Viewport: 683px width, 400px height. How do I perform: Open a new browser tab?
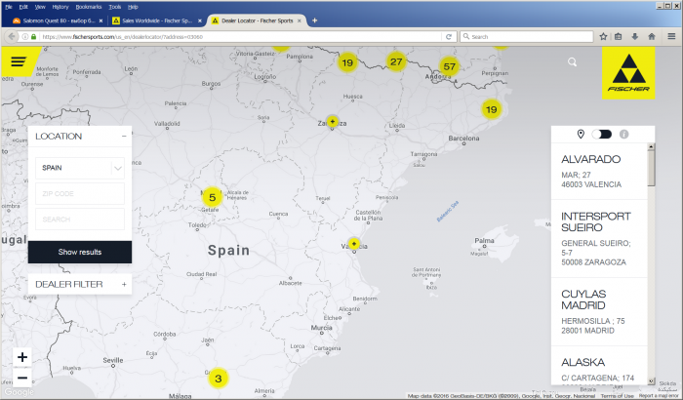pyautogui.click(x=314, y=20)
